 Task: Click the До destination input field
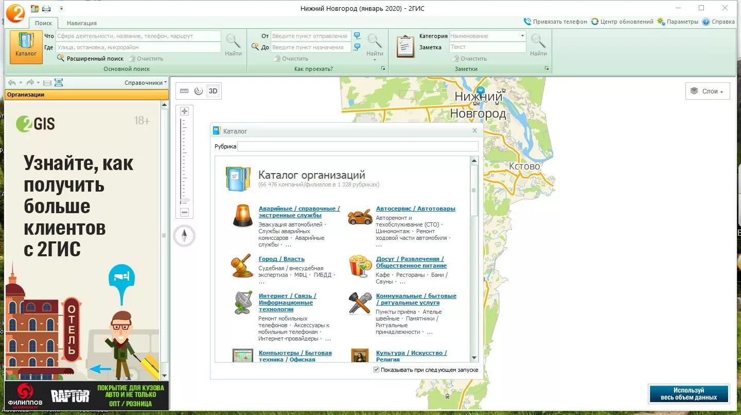point(311,47)
